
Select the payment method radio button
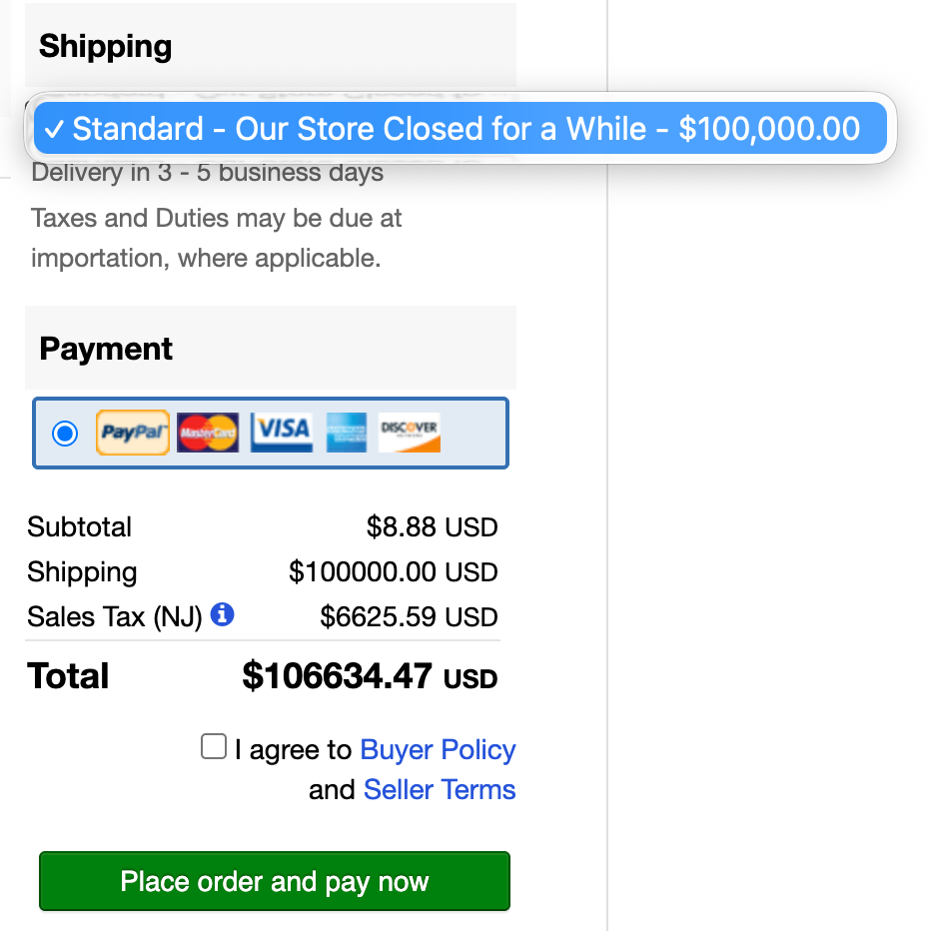(65, 434)
